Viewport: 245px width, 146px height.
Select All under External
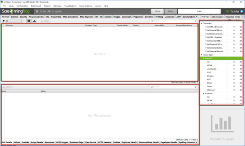pyautogui.click(x=221, y=97)
